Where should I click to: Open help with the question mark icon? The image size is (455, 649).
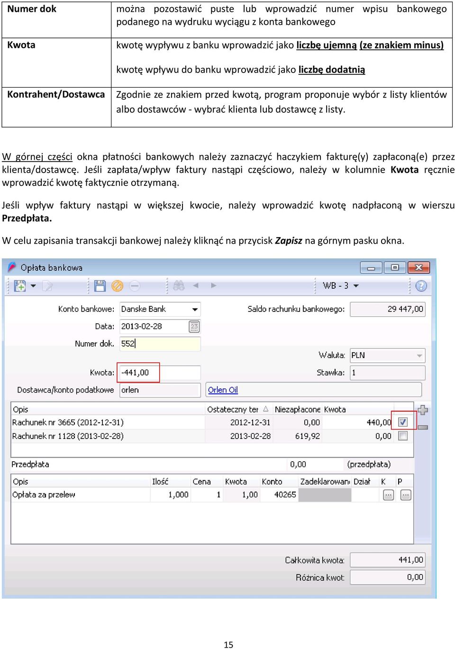click(421, 286)
